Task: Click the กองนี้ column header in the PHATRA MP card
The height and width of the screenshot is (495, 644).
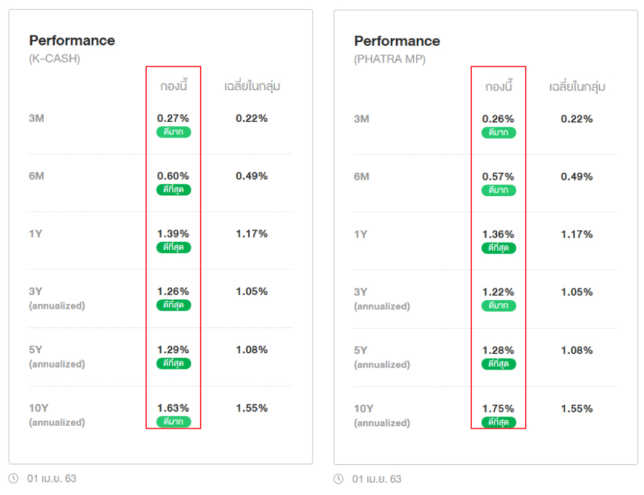Action: (498, 87)
